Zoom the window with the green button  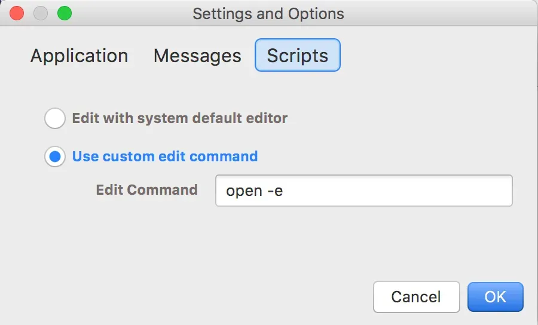coord(65,13)
